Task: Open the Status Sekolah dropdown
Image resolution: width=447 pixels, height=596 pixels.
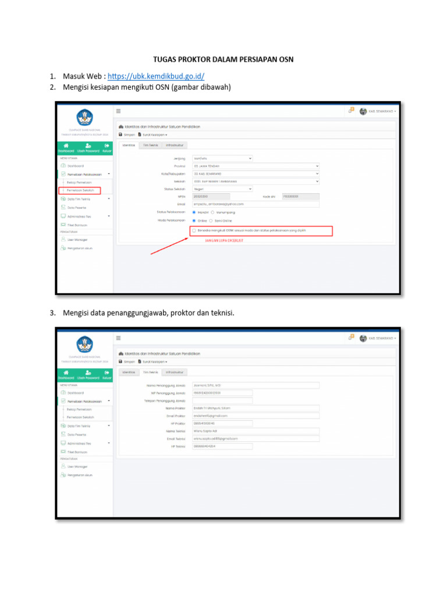Action: click(222, 189)
